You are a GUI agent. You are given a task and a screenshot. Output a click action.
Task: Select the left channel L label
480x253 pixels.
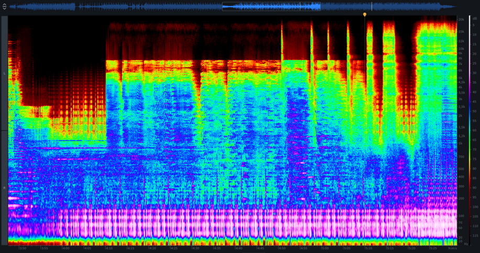4,73
